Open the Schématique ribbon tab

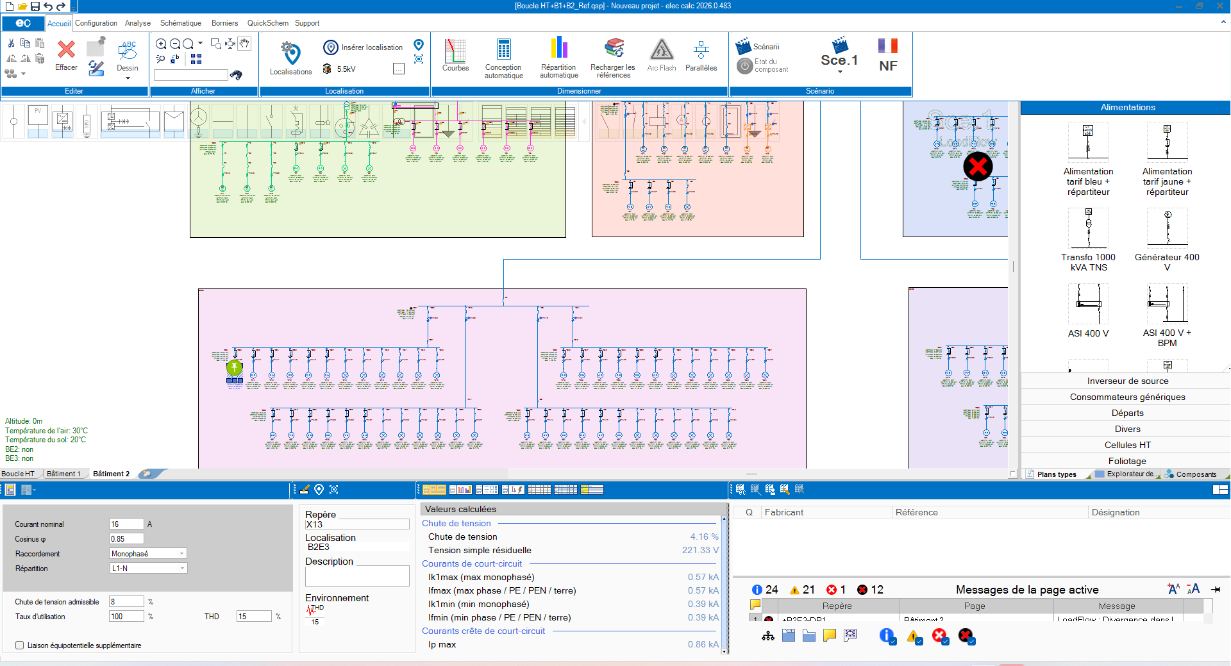click(181, 23)
